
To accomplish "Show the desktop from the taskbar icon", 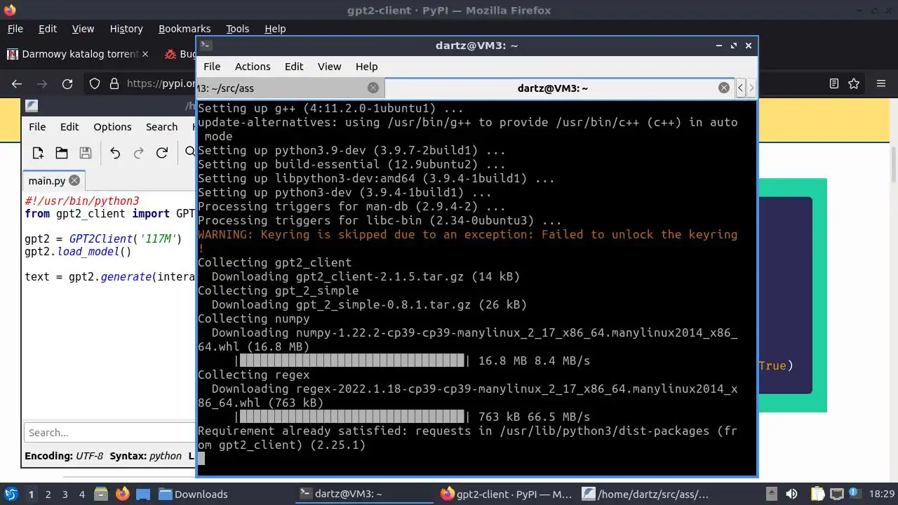I will coord(142,494).
